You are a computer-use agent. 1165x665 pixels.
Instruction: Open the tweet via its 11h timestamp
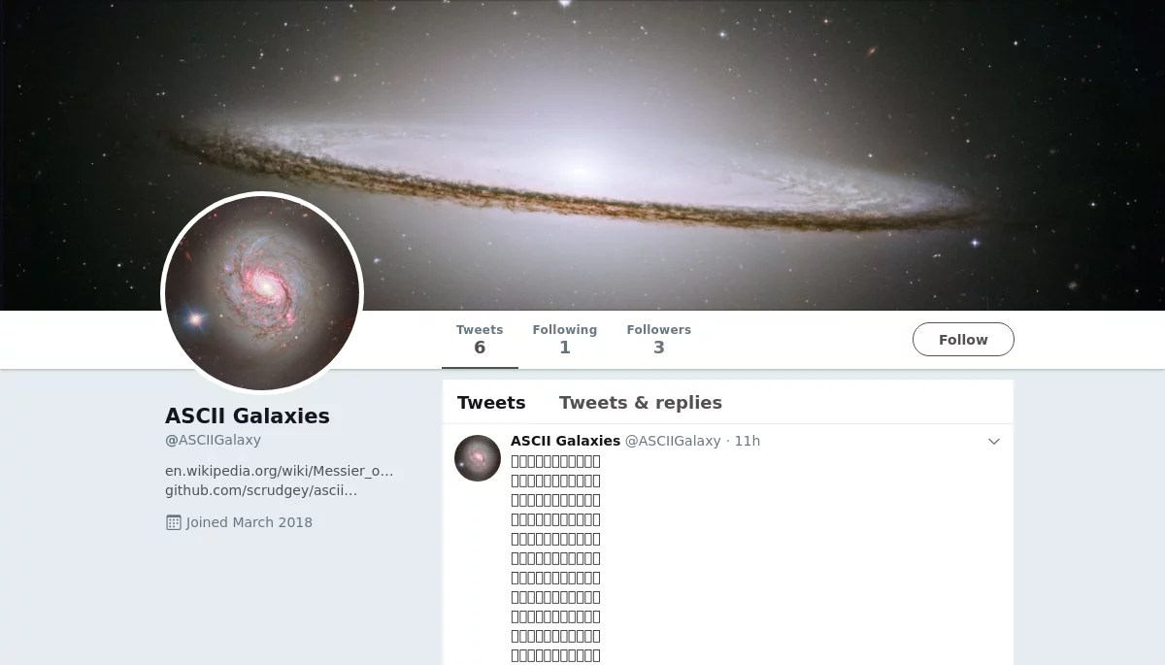748,441
